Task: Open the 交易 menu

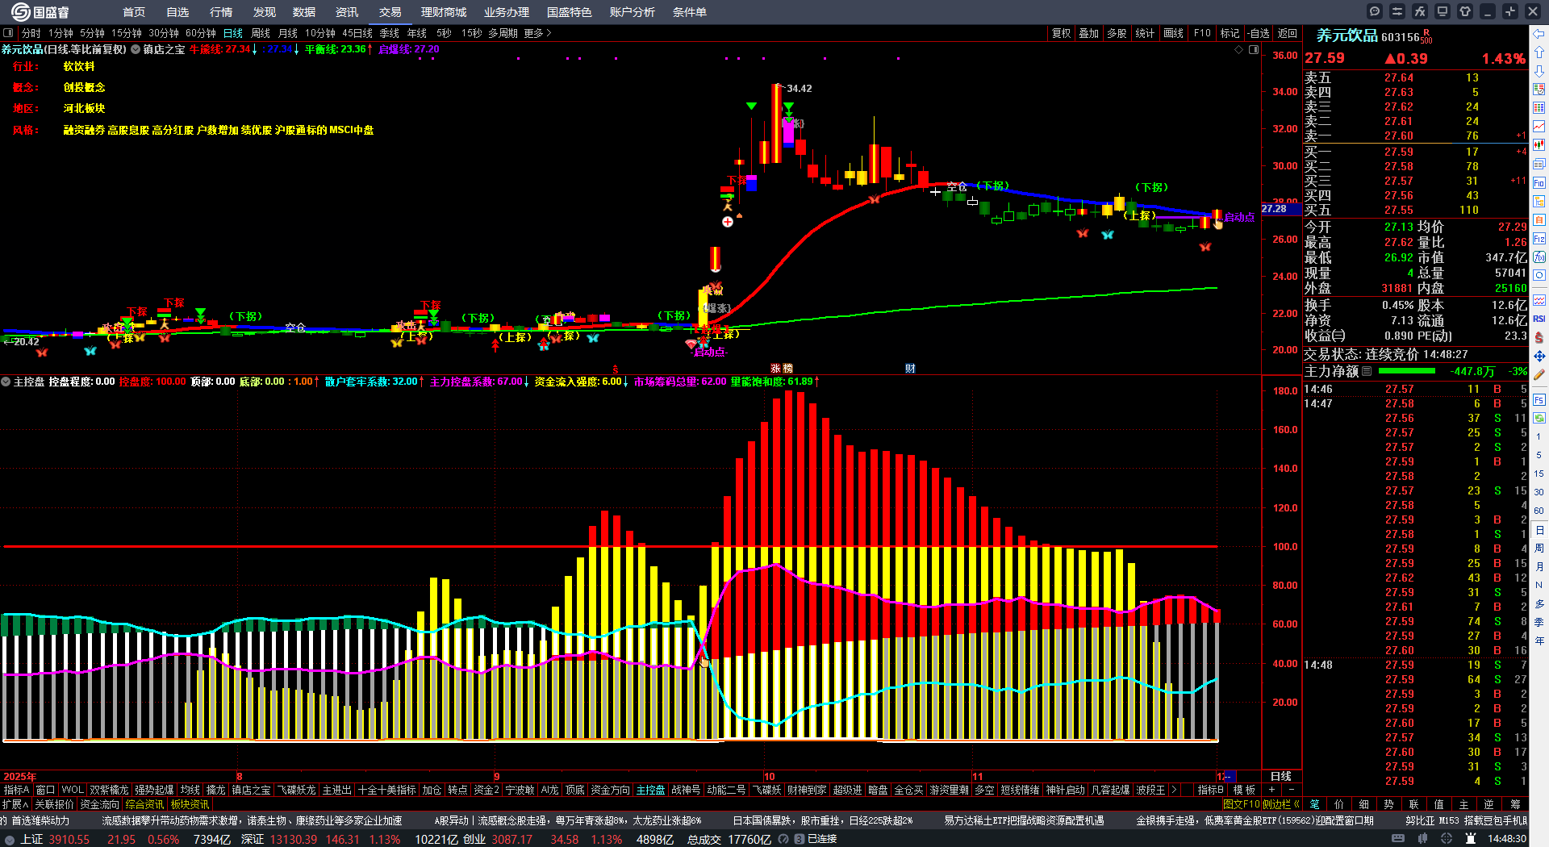Action: pyautogui.click(x=390, y=12)
